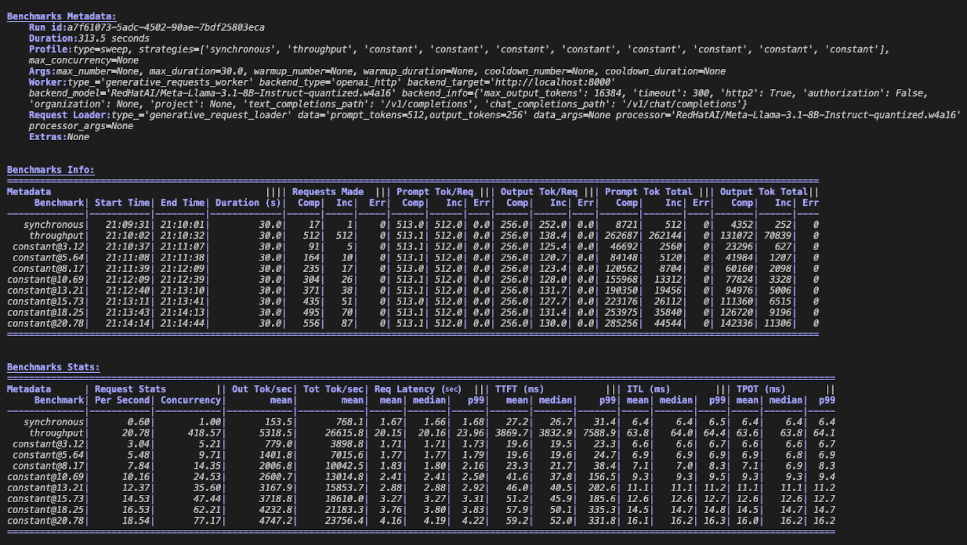Click the 'Benchmarks Stats:' underlined heading
Viewport: 967px width, 545px height.
click(53, 367)
